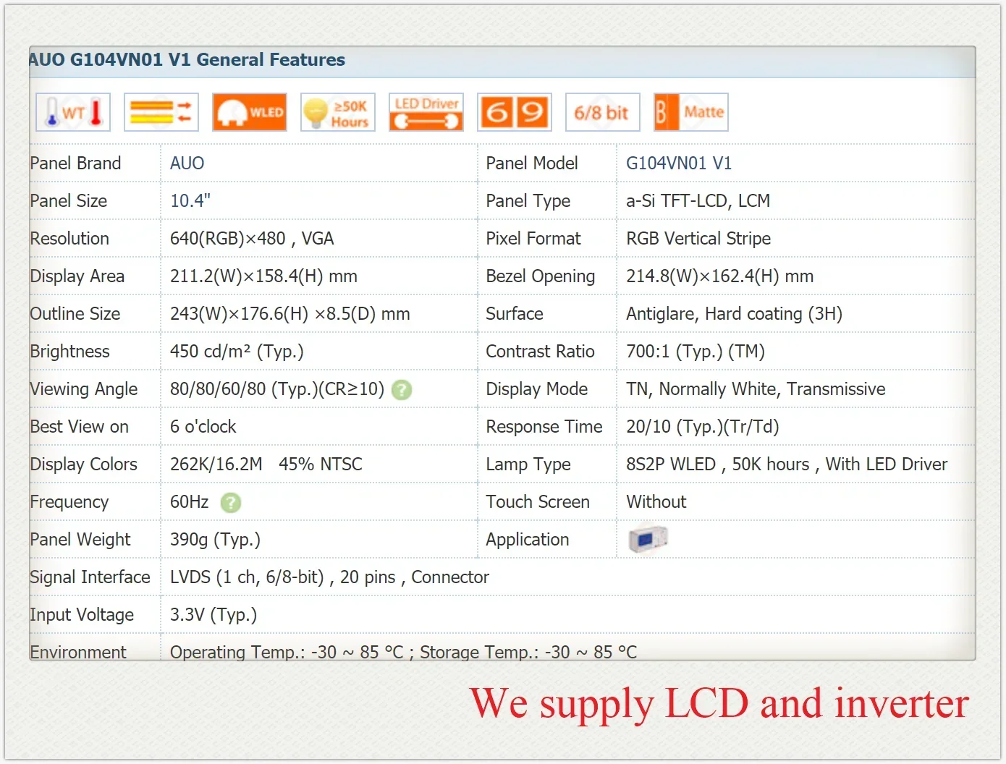This screenshot has width=1006, height=764.
Task: Click the 'AUO G104VN01 V1 General Features' heading
Action: pos(187,60)
